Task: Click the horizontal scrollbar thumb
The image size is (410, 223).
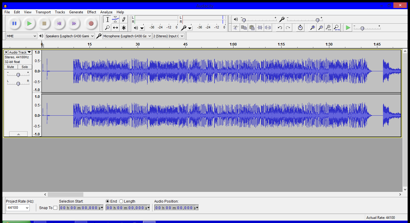Action: [x=66, y=194]
